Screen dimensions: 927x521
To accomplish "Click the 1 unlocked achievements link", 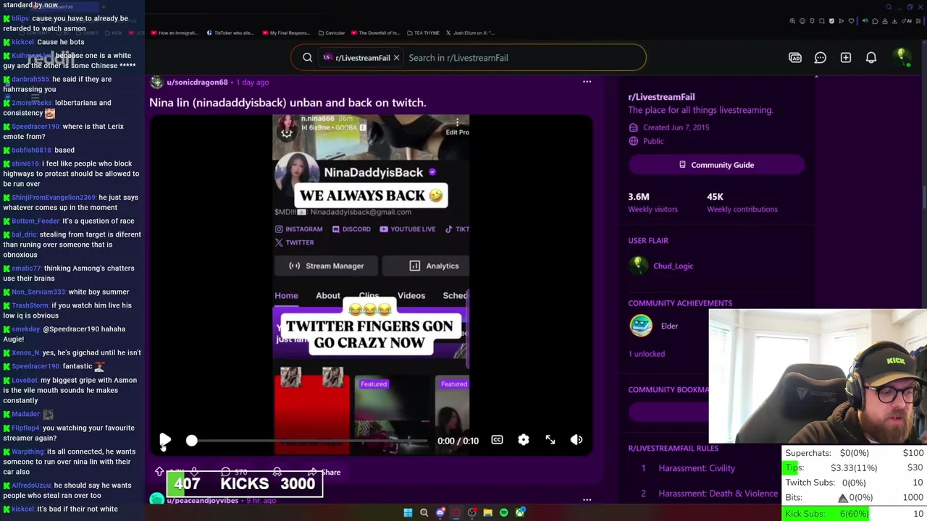I will (646, 354).
